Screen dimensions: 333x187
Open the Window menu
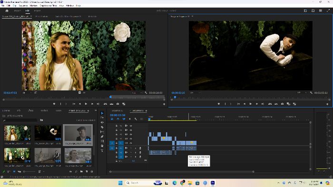(x=69, y=6)
